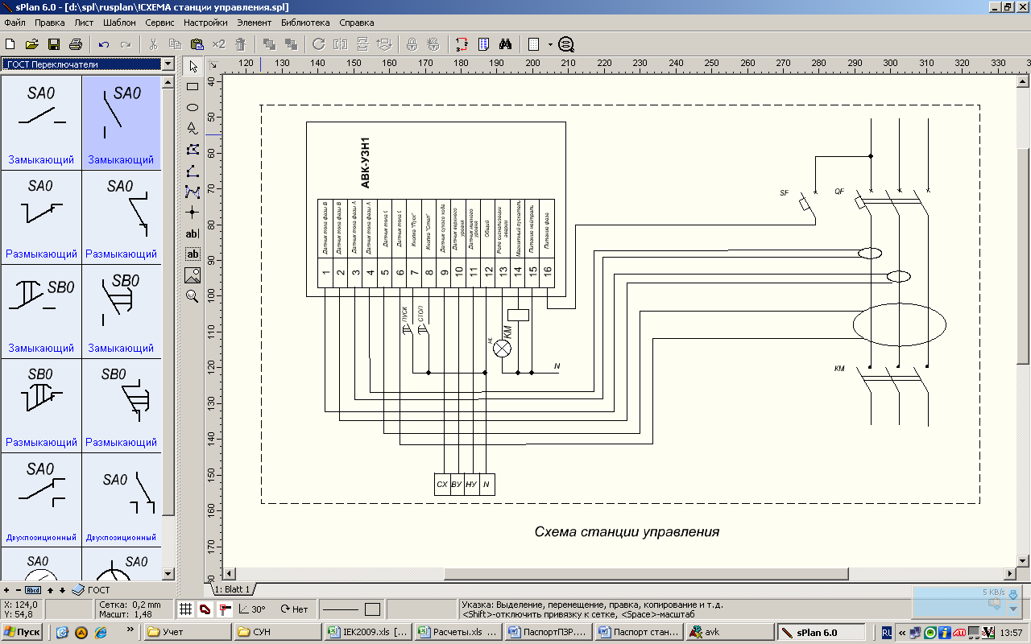Image resolution: width=1031 pixels, height=644 pixels.
Task: Toggle the 30° angle snap setting
Action: tap(252, 609)
